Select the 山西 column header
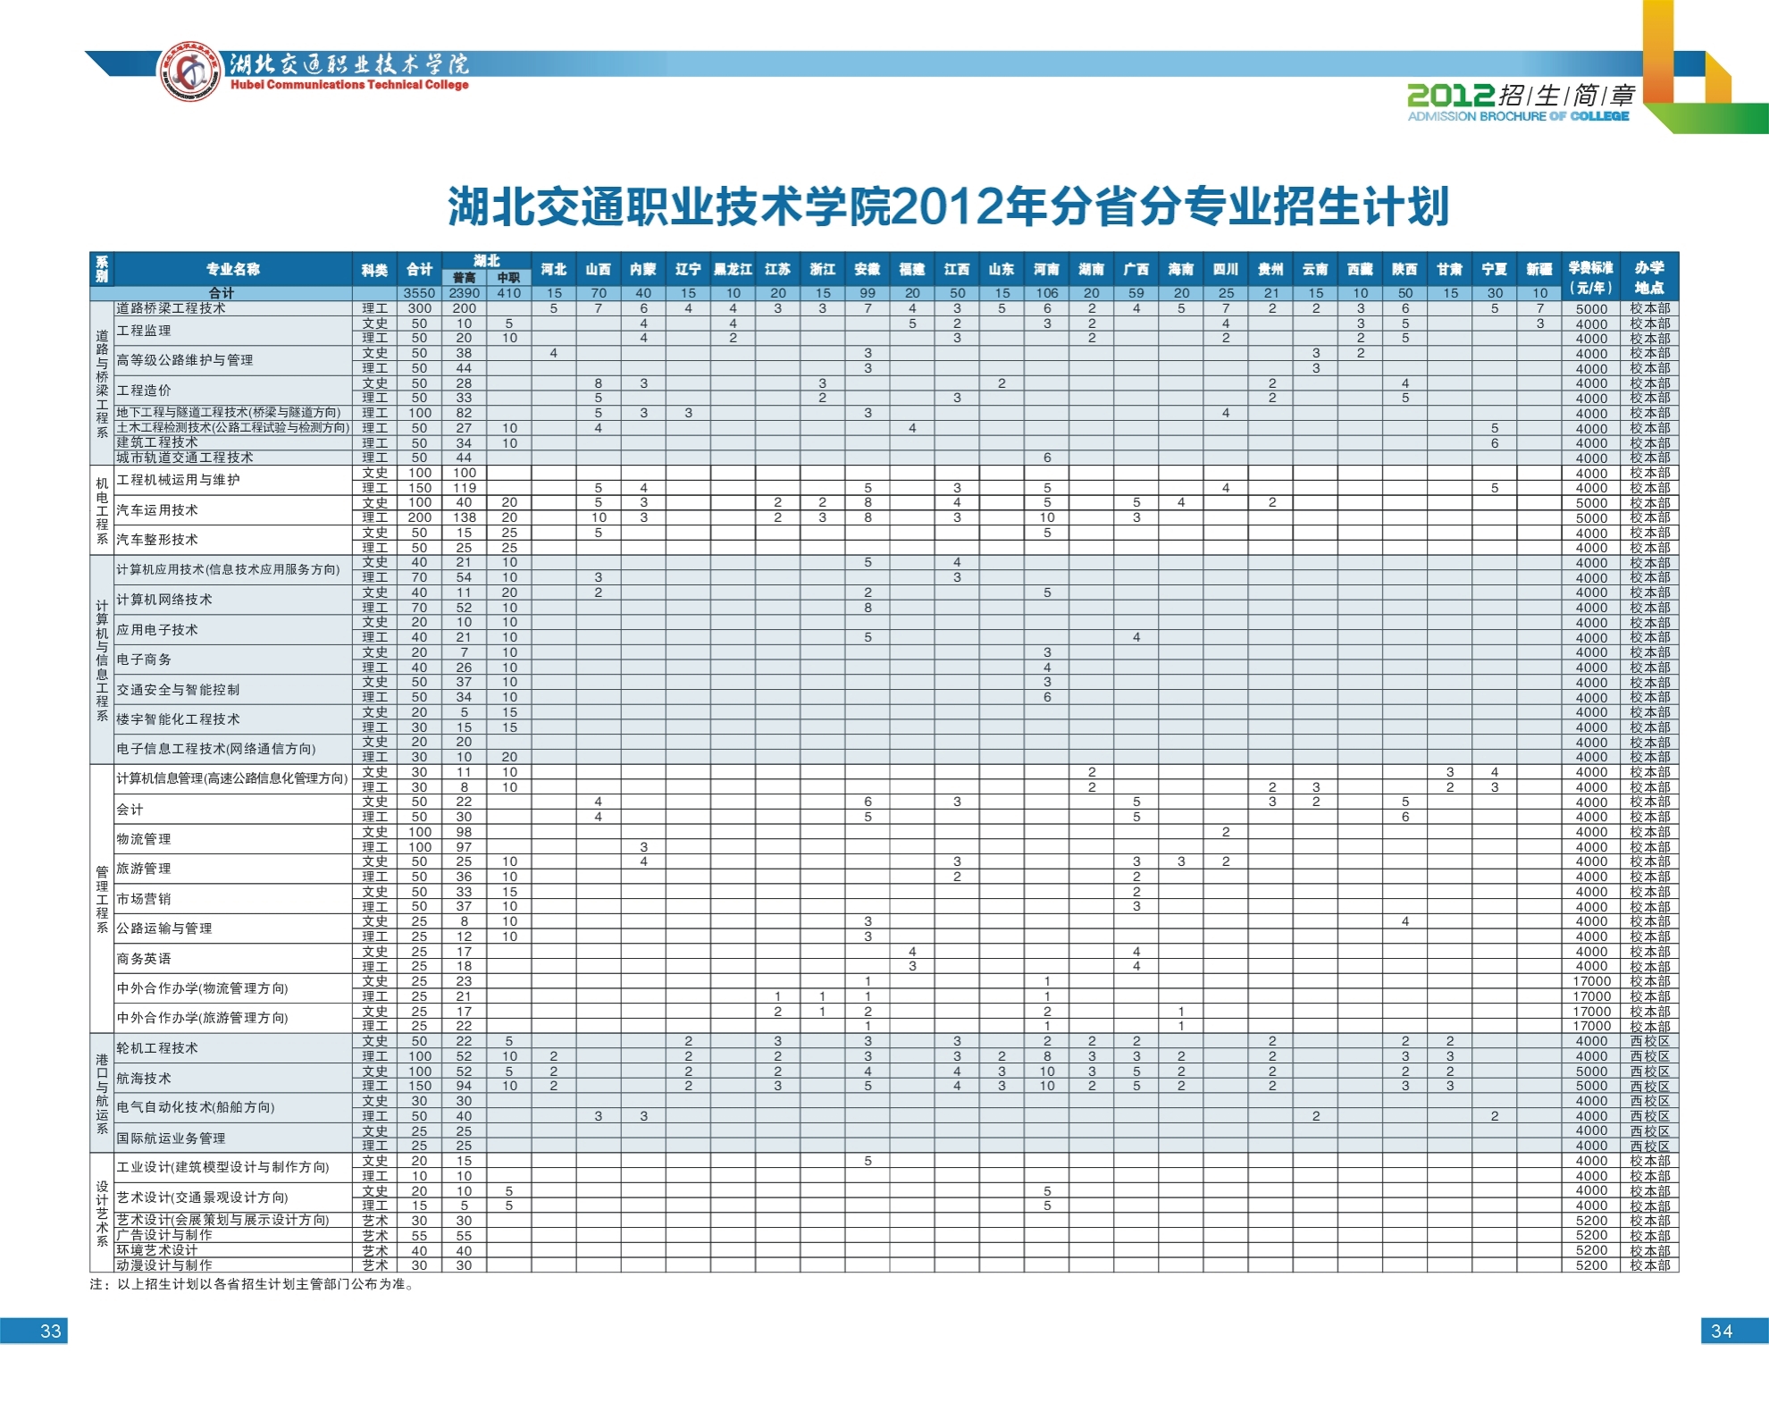 click(599, 269)
